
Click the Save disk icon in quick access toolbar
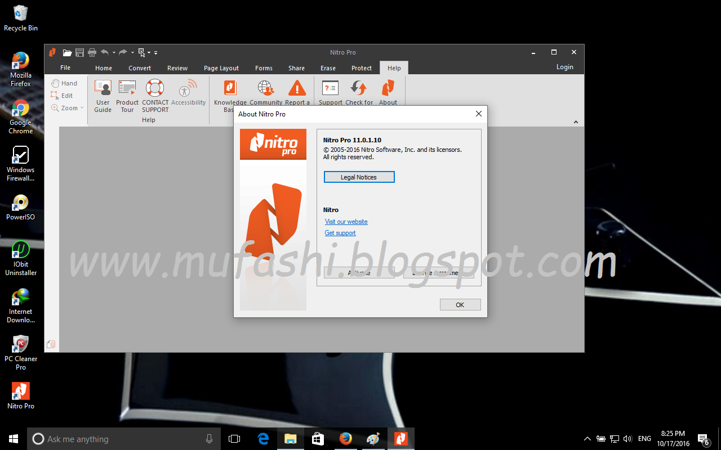point(79,52)
